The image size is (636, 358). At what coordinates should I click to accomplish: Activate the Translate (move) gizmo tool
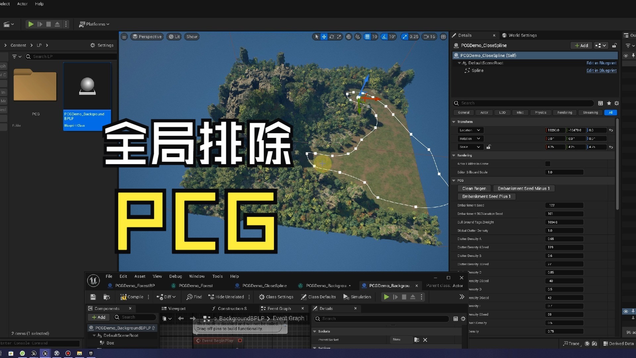(324, 37)
